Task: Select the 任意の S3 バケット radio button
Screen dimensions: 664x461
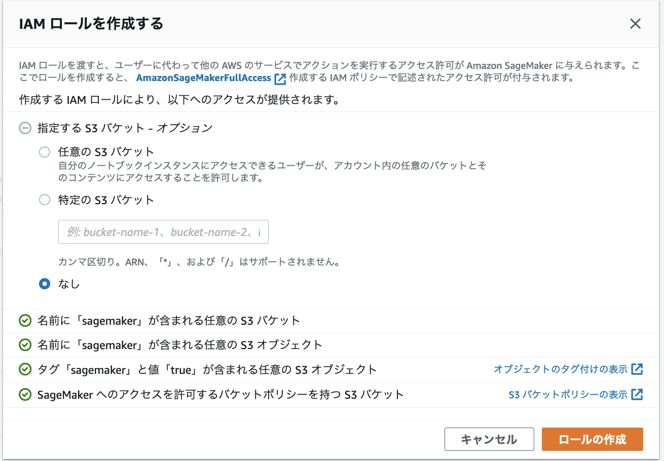Action: [45, 151]
